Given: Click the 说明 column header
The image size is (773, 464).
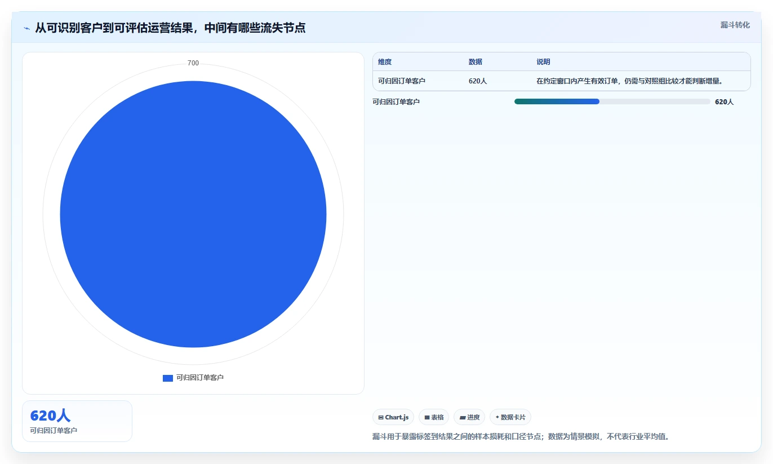Looking at the screenshot, I should click(543, 62).
